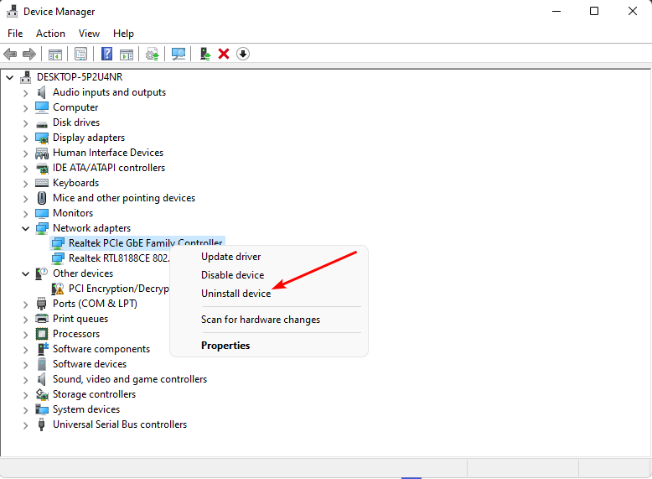Select the DESKTOP-5P2U4NR label
Viewport: 652px width, 479px height.
click(x=80, y=77)
